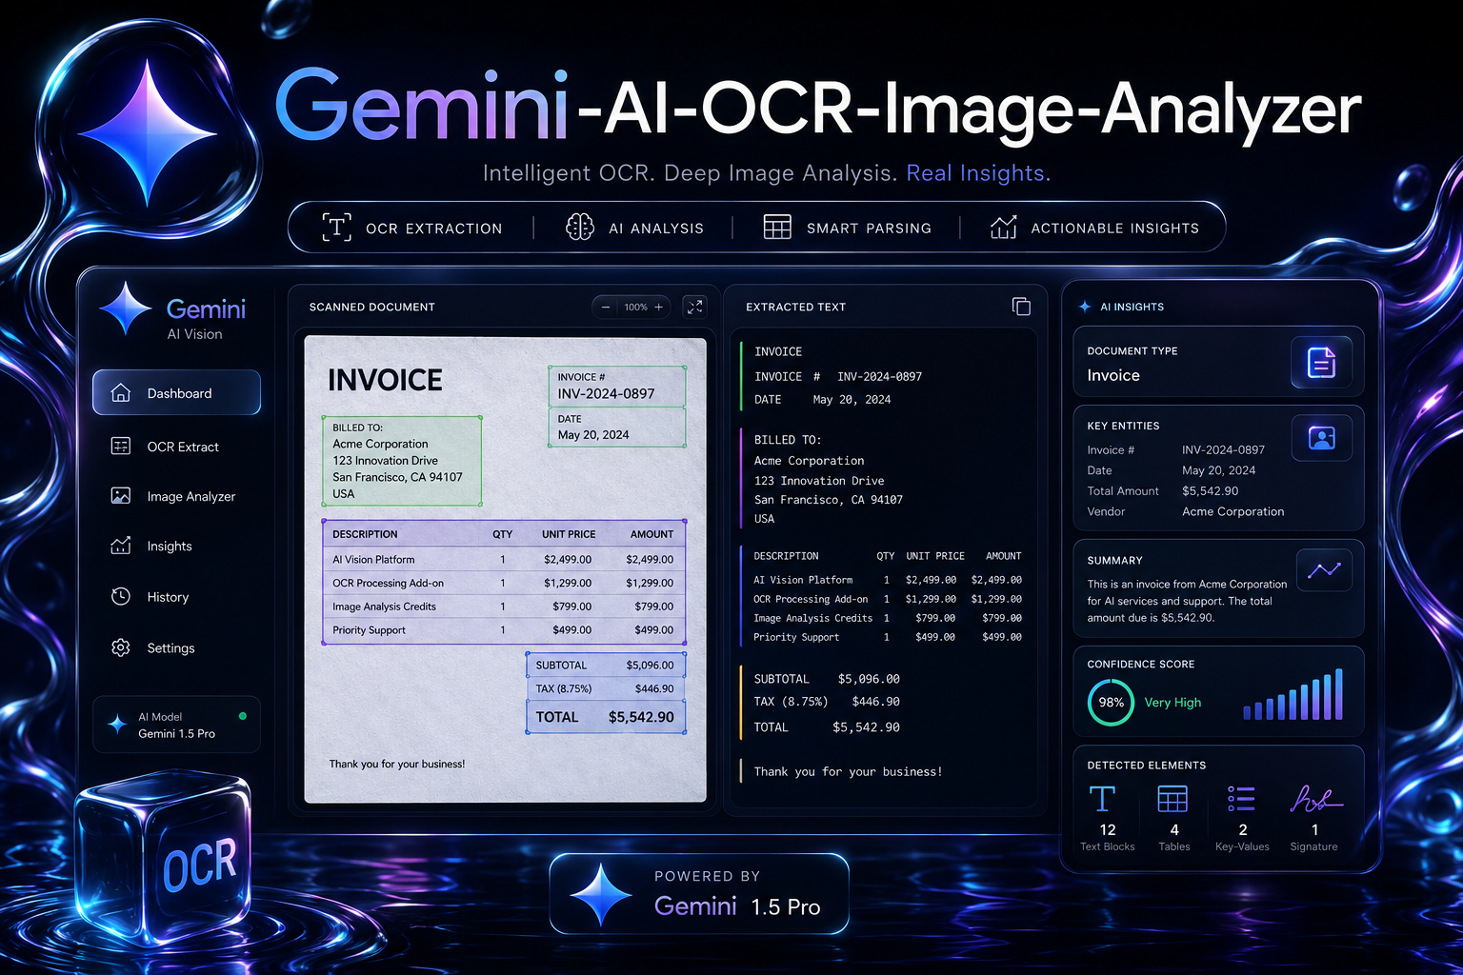Select the AI ANALYSIS feature label

[656, 229]
